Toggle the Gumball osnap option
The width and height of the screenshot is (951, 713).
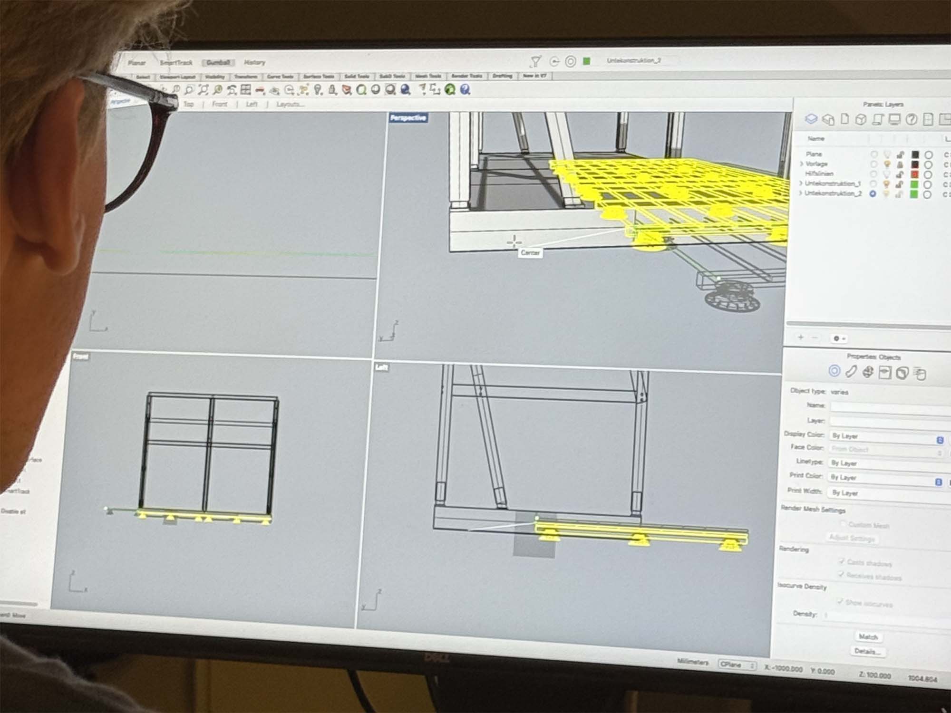pyautogui.click(x=218, y=62)
